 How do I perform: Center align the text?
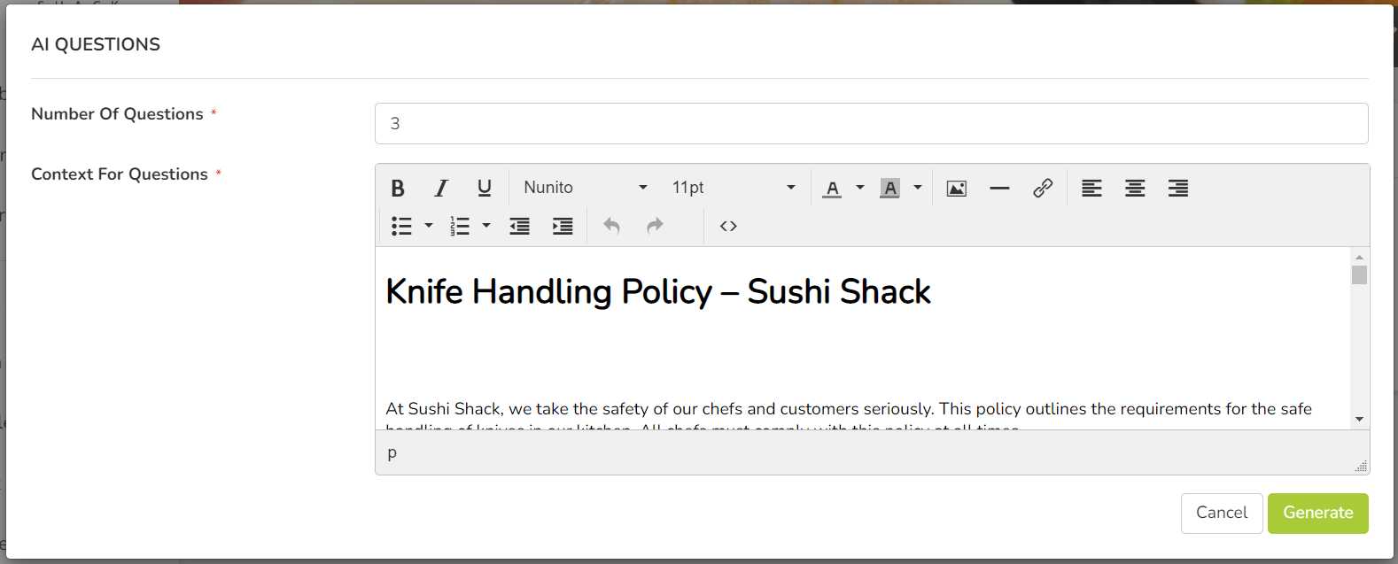1135,188
